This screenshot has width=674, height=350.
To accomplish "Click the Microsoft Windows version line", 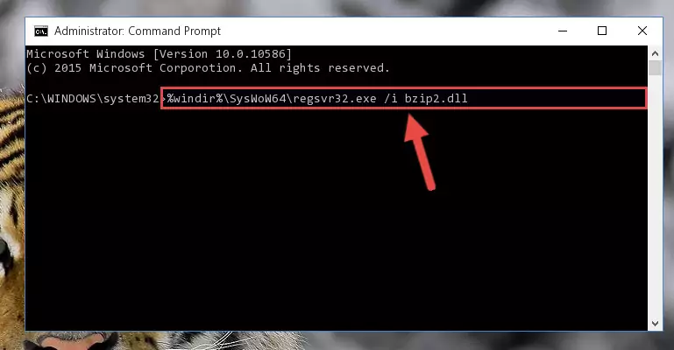I will click(x=159, y=54).
